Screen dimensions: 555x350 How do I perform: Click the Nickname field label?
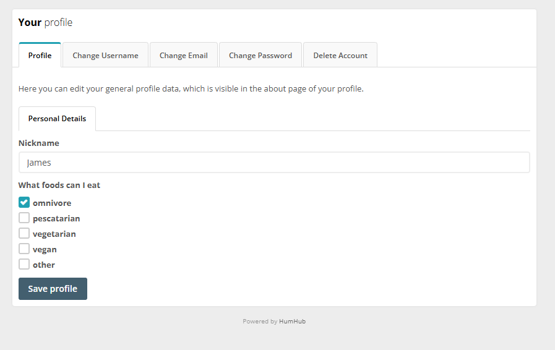coord(39,143)
